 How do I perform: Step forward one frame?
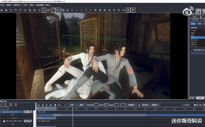tap(51, 105)
